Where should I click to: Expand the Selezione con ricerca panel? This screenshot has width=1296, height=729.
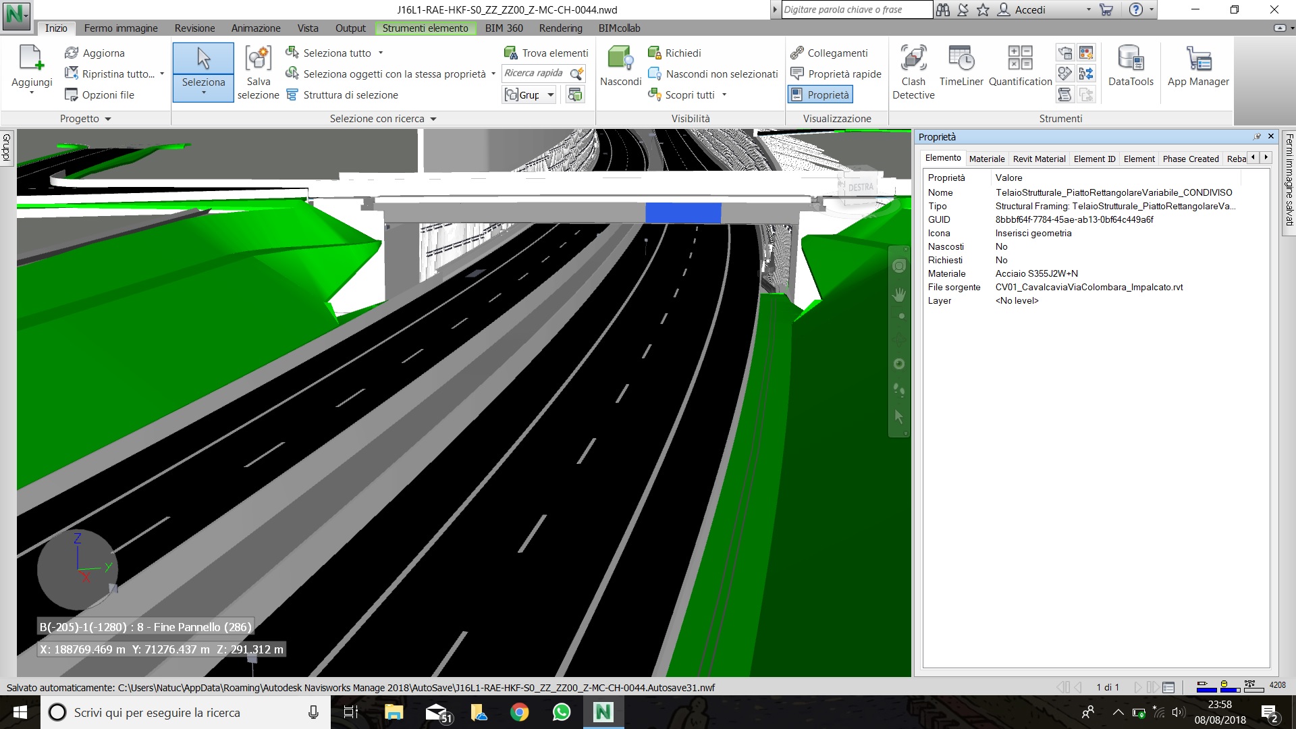pos(383,118)
